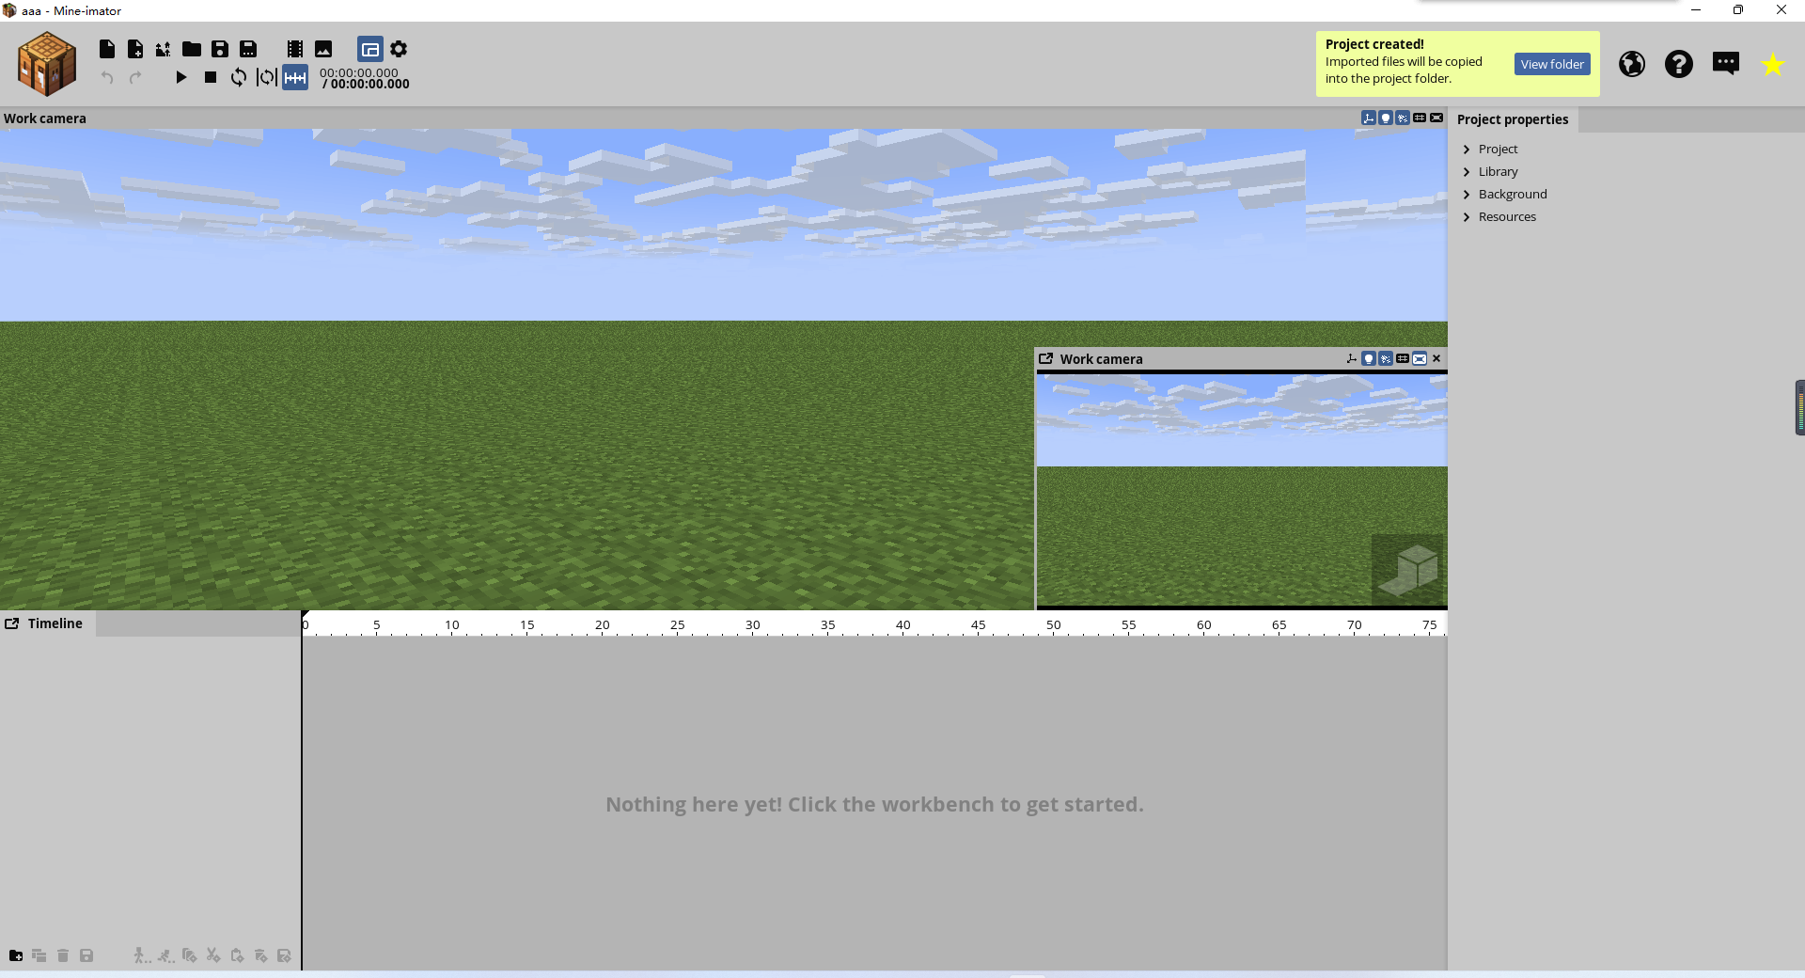
Task: Close the secondary Work camera view
Action: click(x=1436, y=358)
